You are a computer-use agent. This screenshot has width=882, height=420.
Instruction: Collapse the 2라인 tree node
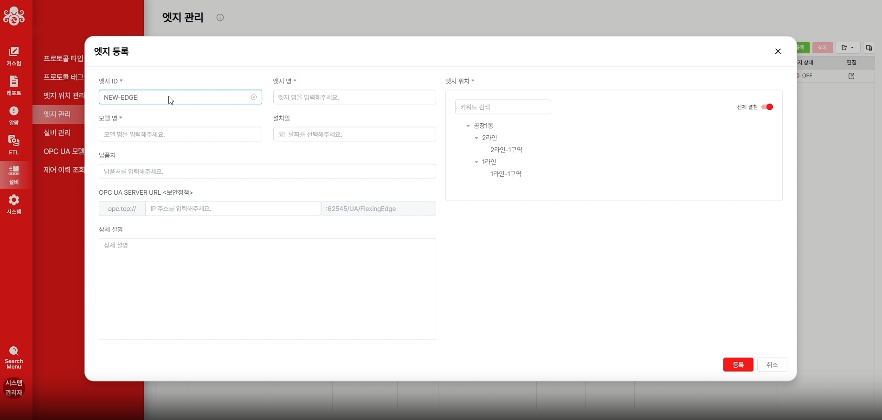(x=476, y=138)
